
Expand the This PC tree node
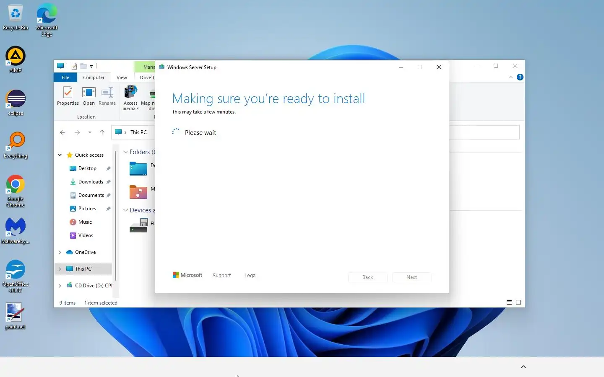pyautogui.click(x=60, y=269)
